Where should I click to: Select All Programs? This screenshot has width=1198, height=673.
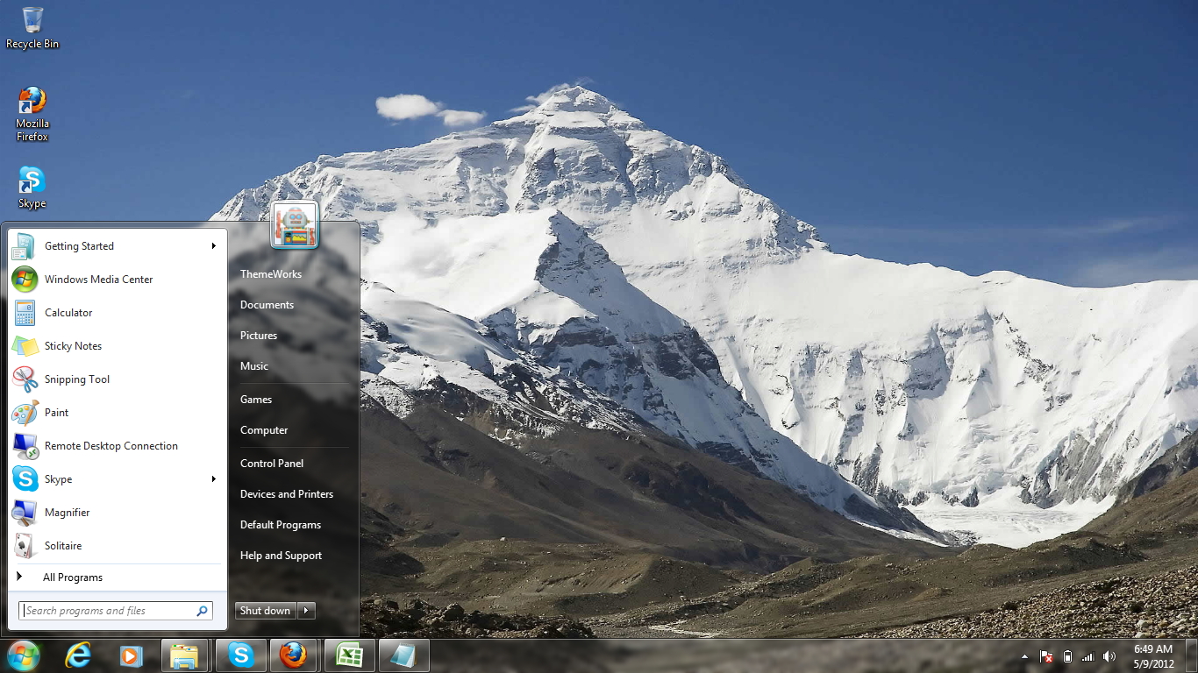[74, 577]
